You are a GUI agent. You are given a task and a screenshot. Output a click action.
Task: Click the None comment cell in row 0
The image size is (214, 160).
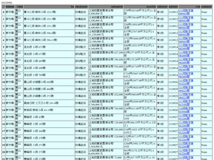206,12
